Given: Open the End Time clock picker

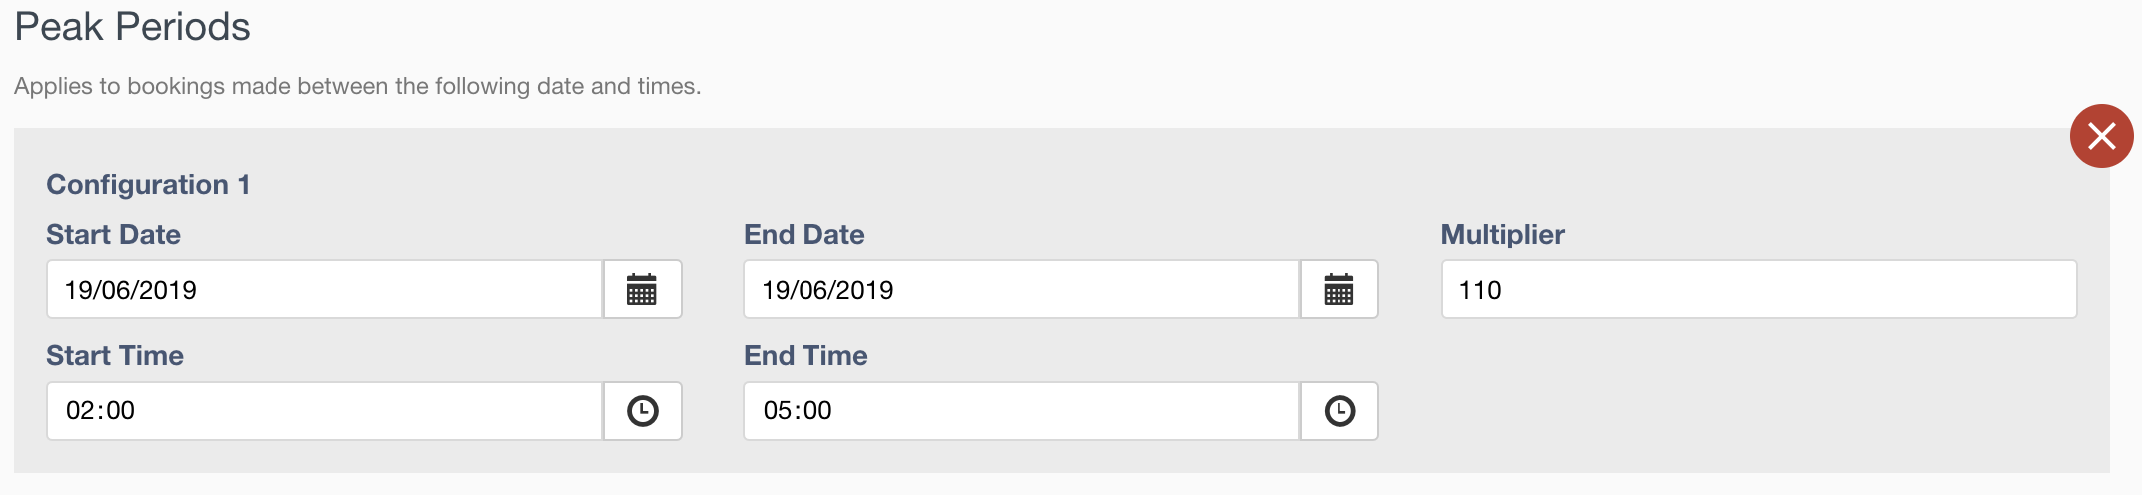Looking at the screenshot, I should (x=1339, y=411).
